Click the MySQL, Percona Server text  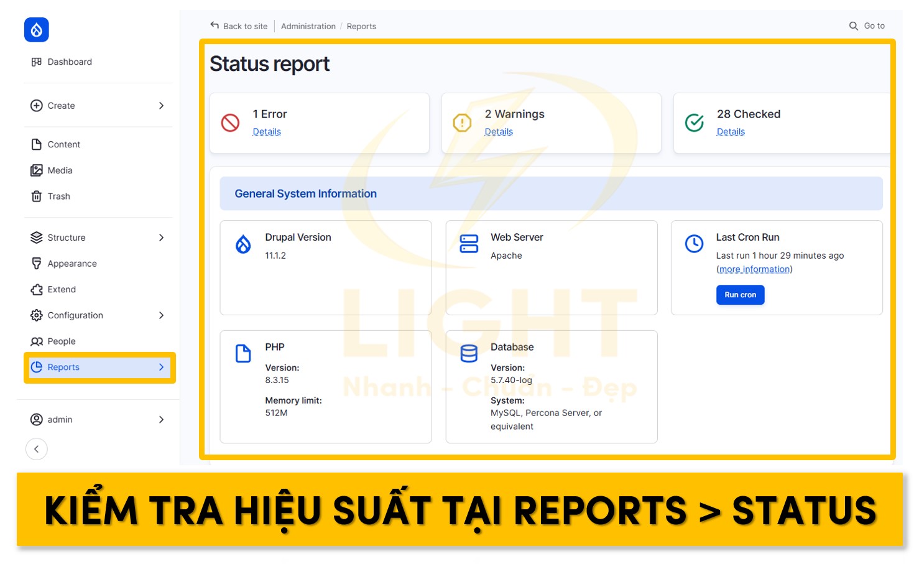point(546,420)
